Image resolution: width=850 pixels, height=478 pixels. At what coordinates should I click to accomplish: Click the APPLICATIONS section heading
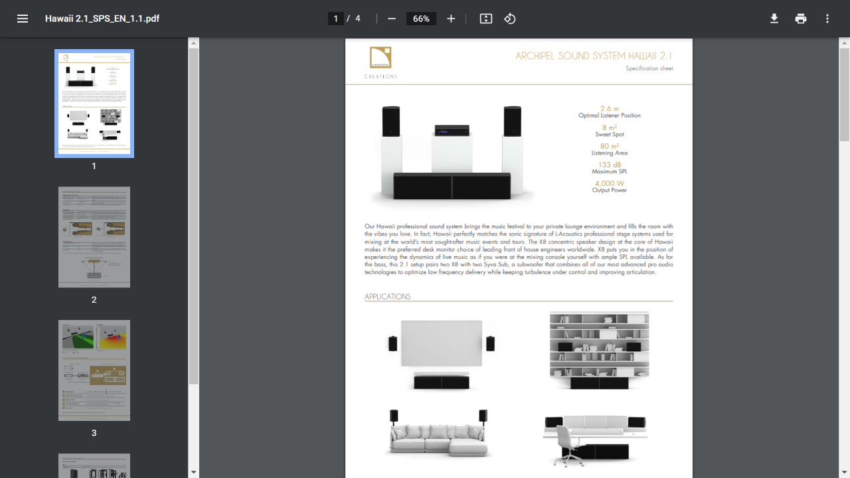[388, 297]
